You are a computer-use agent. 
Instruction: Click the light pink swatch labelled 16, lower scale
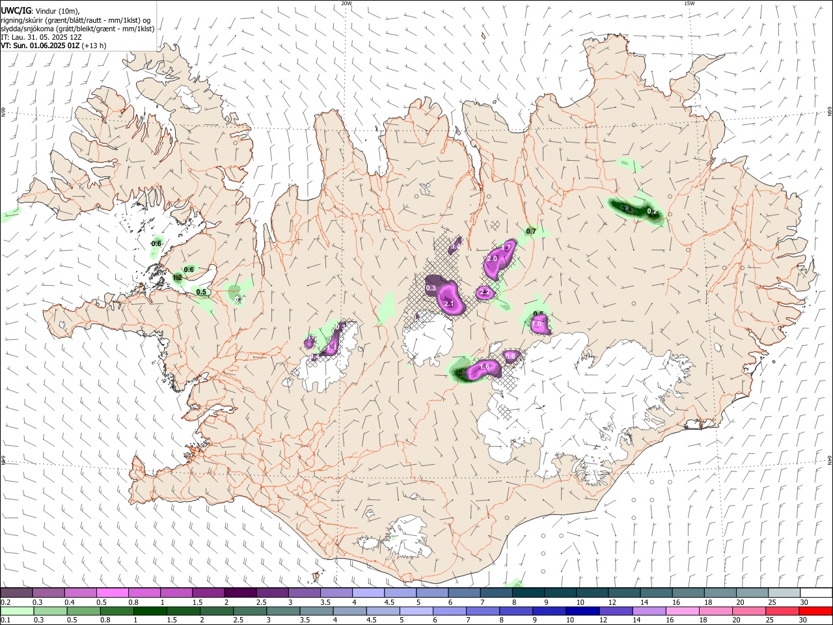[682, 611]
